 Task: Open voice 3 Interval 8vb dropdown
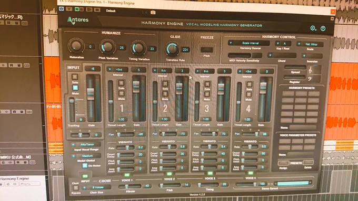tap(204, 71)
